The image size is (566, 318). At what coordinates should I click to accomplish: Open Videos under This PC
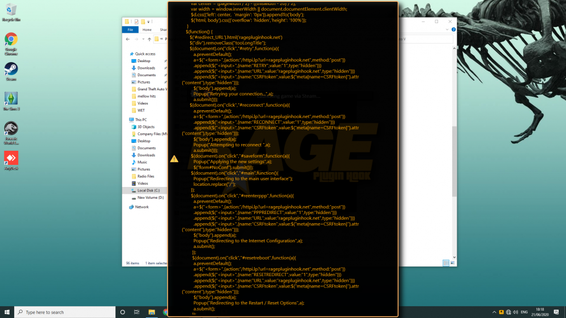pos(143,184)
